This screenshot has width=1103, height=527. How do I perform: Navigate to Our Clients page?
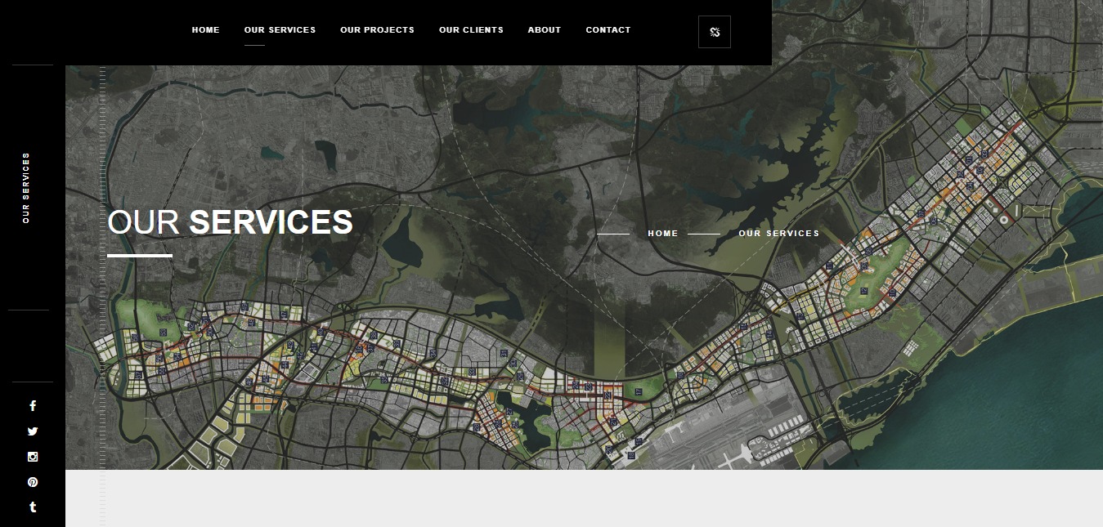[x=471, y=30]
